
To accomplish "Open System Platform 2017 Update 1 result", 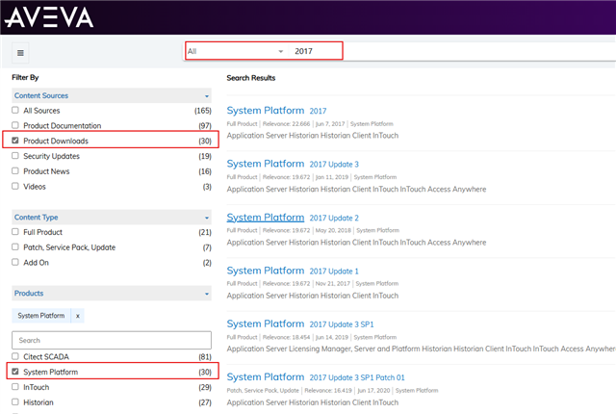I will click(x=293, y=271).
